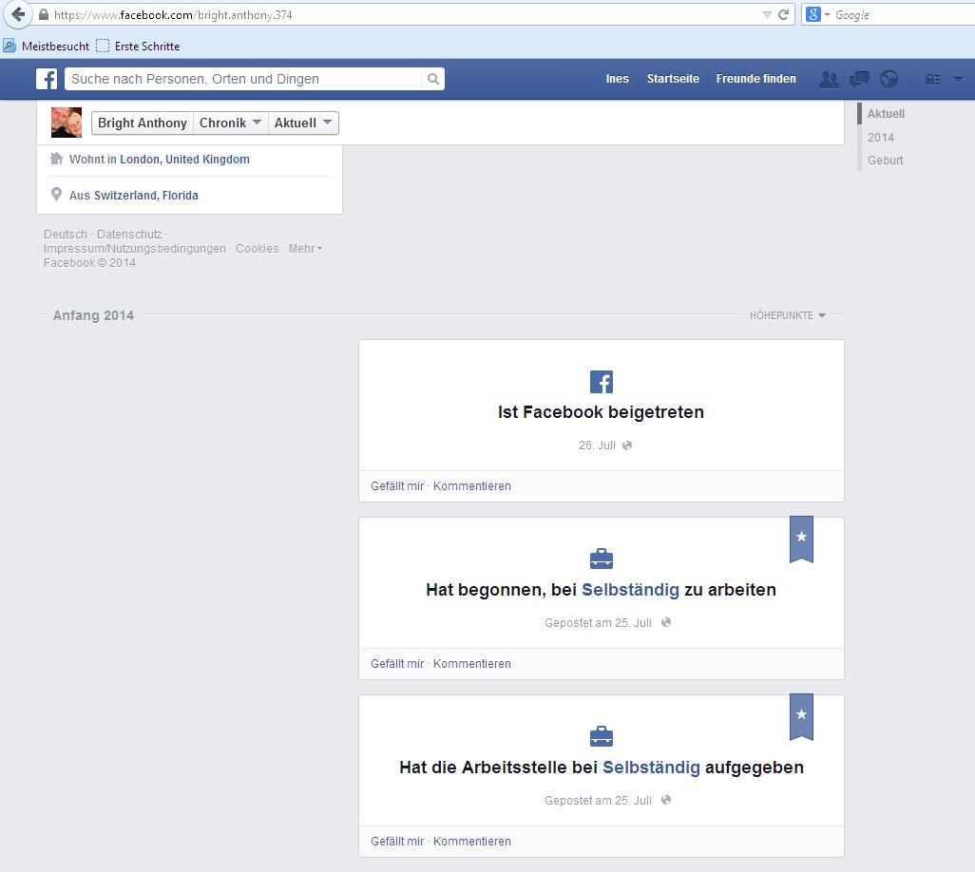Open the messages icon in the header
Image resolution: width=975 pixels, height=872 pixels.
click(x=859, y=79)
